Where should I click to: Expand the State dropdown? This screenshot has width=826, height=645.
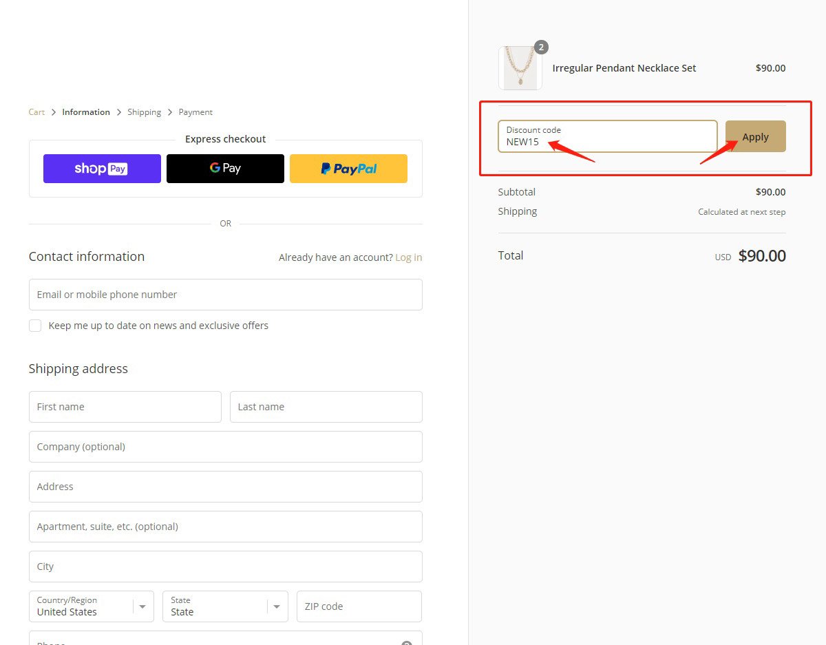click(224, 606)
